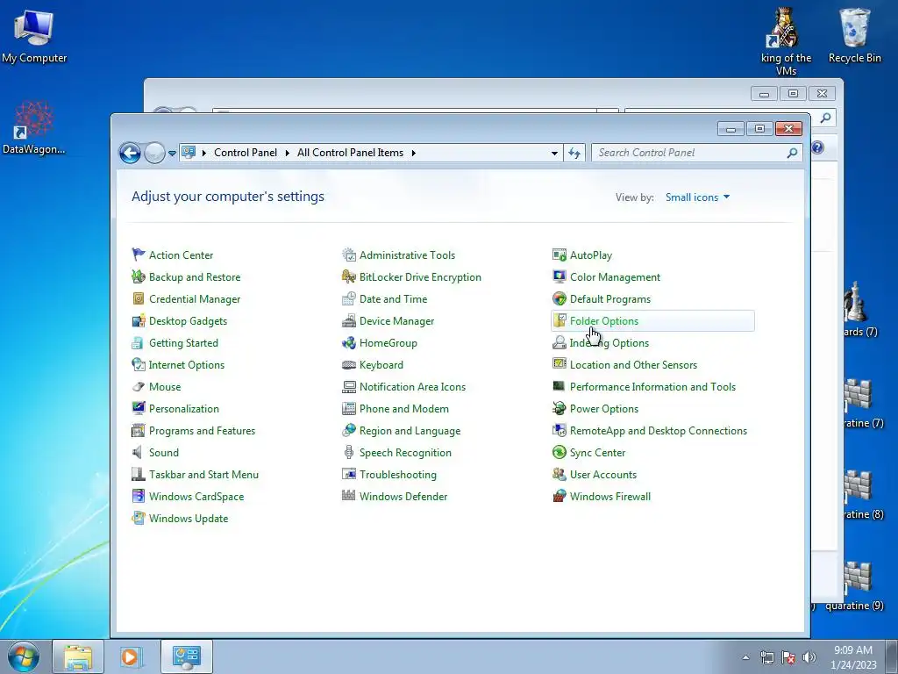The image size is (898, 674).
Task: Expand the root arrow before Control Panel breadcrumb
Action: click(203, 153)
